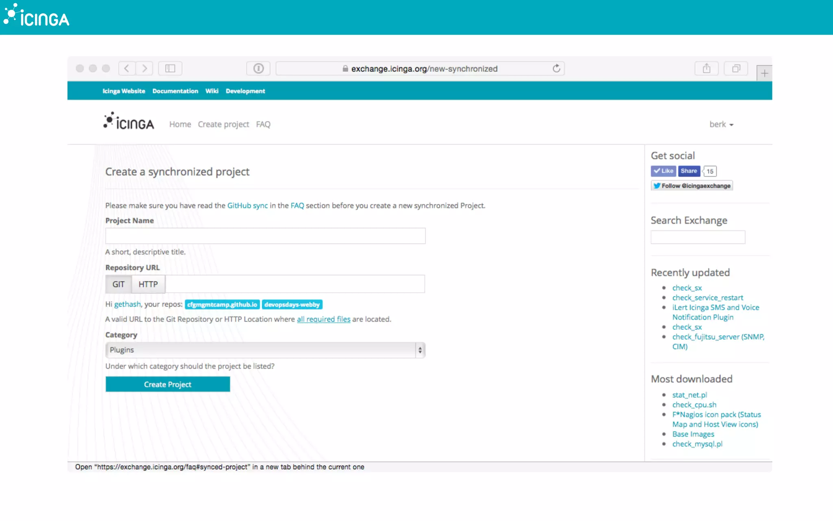Add a new tab with plus icon
This screenshot has height=521, width=833.
pos(764,73)
